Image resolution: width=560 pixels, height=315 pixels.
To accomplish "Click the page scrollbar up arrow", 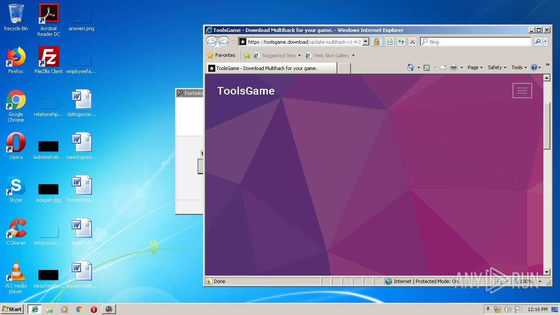I will 547,78.
